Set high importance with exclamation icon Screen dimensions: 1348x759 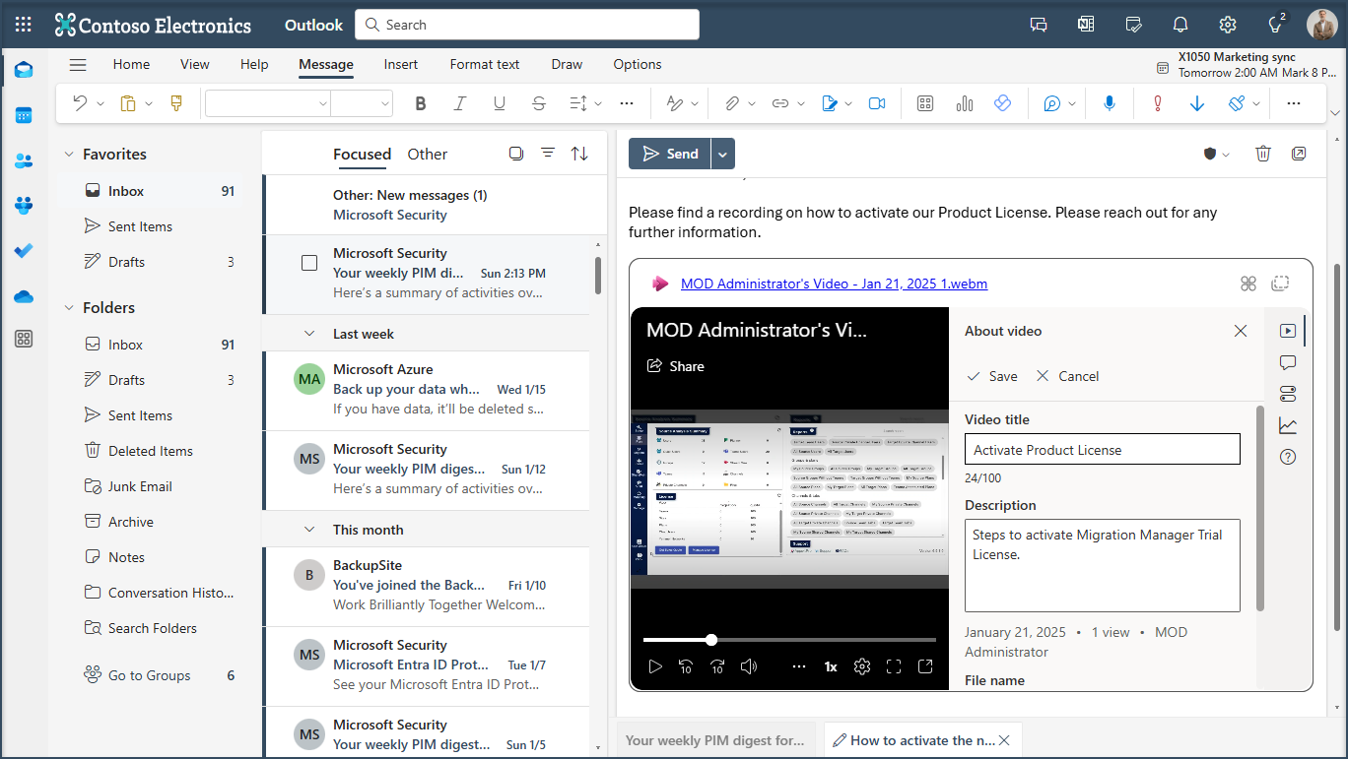click(1158, 103)
